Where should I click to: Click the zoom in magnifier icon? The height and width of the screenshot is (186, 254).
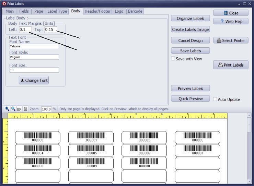tap(7, 109)
